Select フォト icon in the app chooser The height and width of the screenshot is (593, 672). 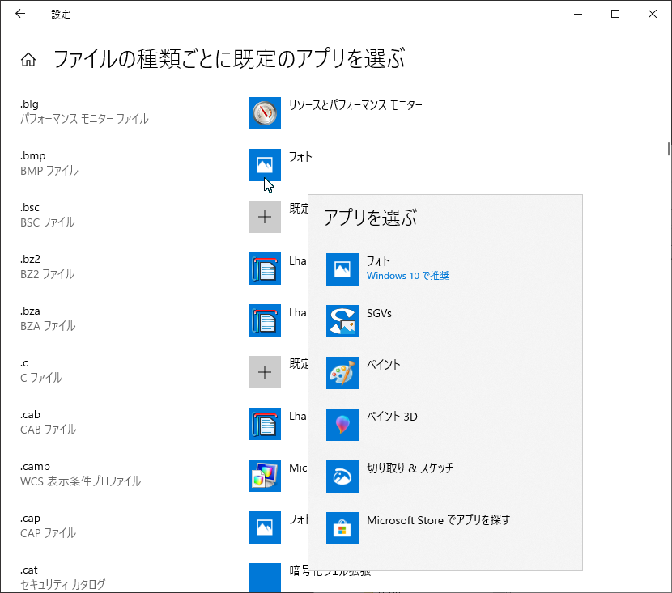(x=342, y=269)
